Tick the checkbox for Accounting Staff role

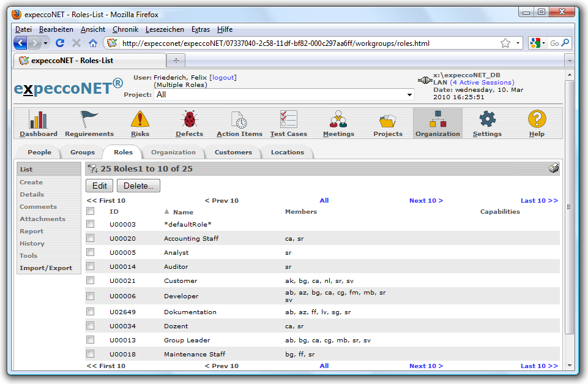tap(91, 238)
